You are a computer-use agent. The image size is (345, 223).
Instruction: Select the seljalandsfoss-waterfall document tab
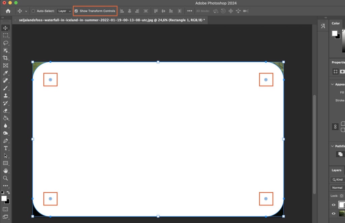111,20
